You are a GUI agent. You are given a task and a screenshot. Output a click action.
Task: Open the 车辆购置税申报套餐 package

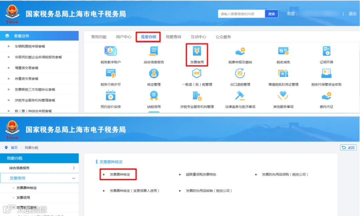click(30, 46)
